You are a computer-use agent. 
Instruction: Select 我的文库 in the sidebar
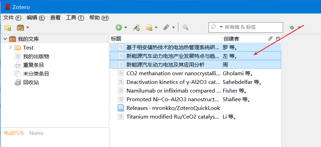click(x=28, y=39)
